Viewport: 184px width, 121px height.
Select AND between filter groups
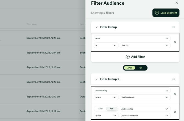(130, 68)
